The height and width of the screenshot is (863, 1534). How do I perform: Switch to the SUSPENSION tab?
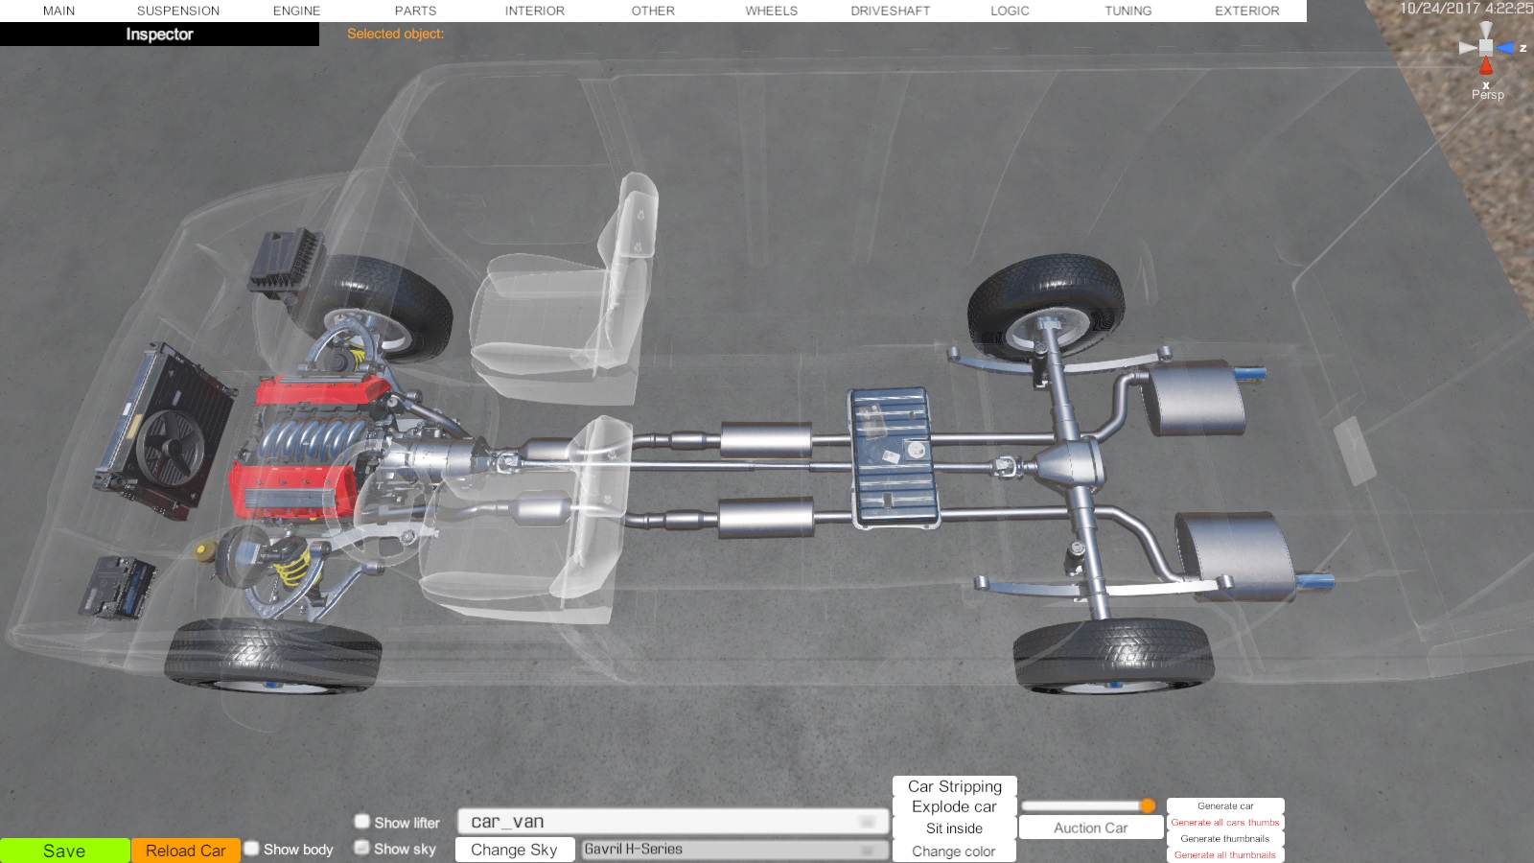point(178,11)
